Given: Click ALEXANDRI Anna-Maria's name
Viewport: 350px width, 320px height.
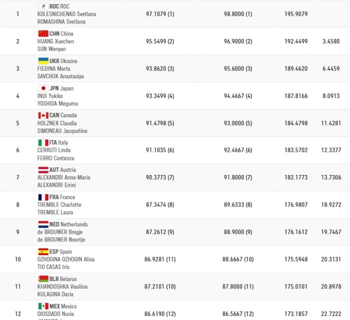Looking at the screenshot, I should pyautogui.click(x=64, y=177).
